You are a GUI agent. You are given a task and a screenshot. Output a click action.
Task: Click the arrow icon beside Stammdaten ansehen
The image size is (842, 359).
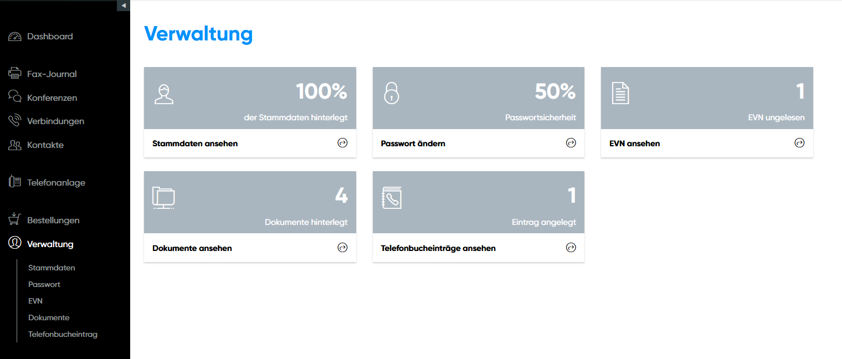tap(342, 143)
